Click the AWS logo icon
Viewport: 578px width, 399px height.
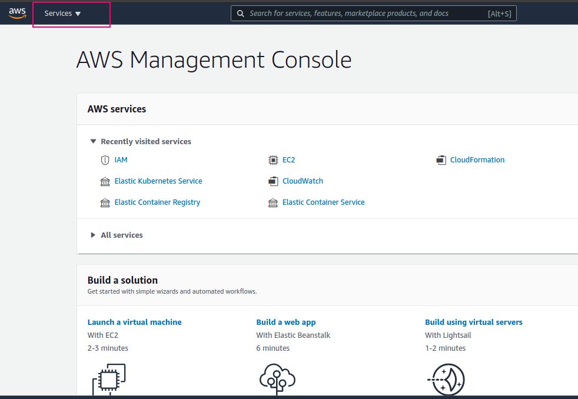click(x=17, y=13)
